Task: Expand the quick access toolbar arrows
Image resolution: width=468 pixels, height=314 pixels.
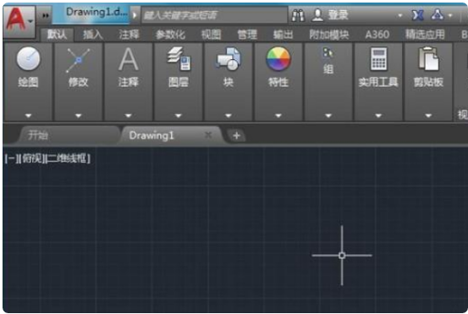Action: pyautogui.click(x=46, y=15)
